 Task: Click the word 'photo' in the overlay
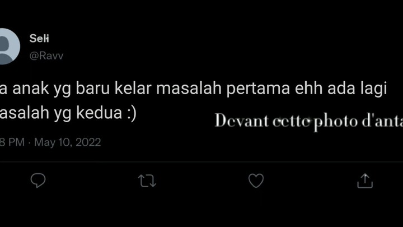coord(335,121)
